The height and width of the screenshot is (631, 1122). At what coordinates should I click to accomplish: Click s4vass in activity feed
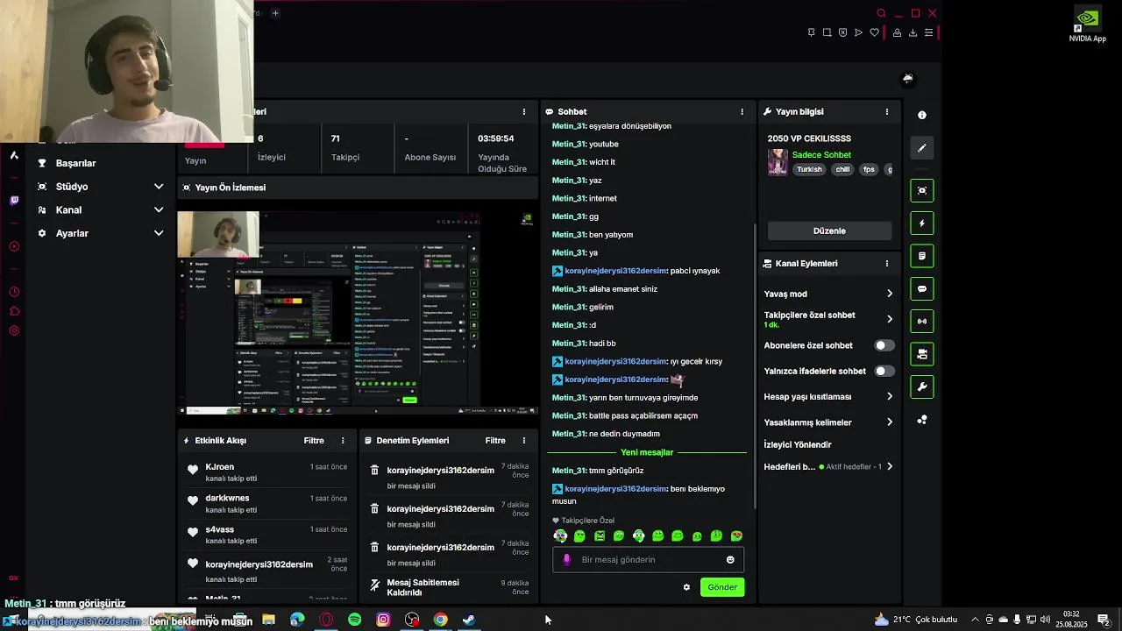[219, 530]
